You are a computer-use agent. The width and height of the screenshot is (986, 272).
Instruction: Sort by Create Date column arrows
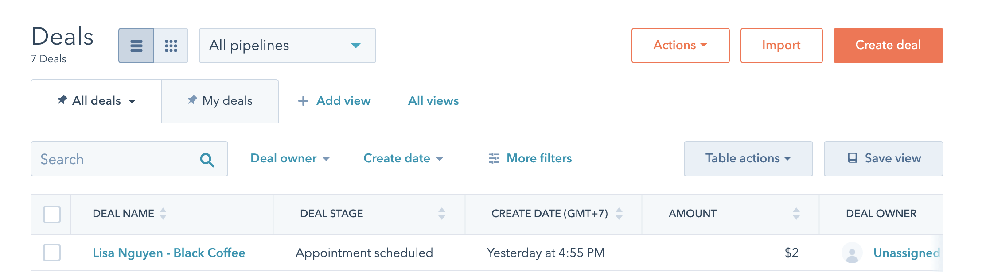[619, 214]
